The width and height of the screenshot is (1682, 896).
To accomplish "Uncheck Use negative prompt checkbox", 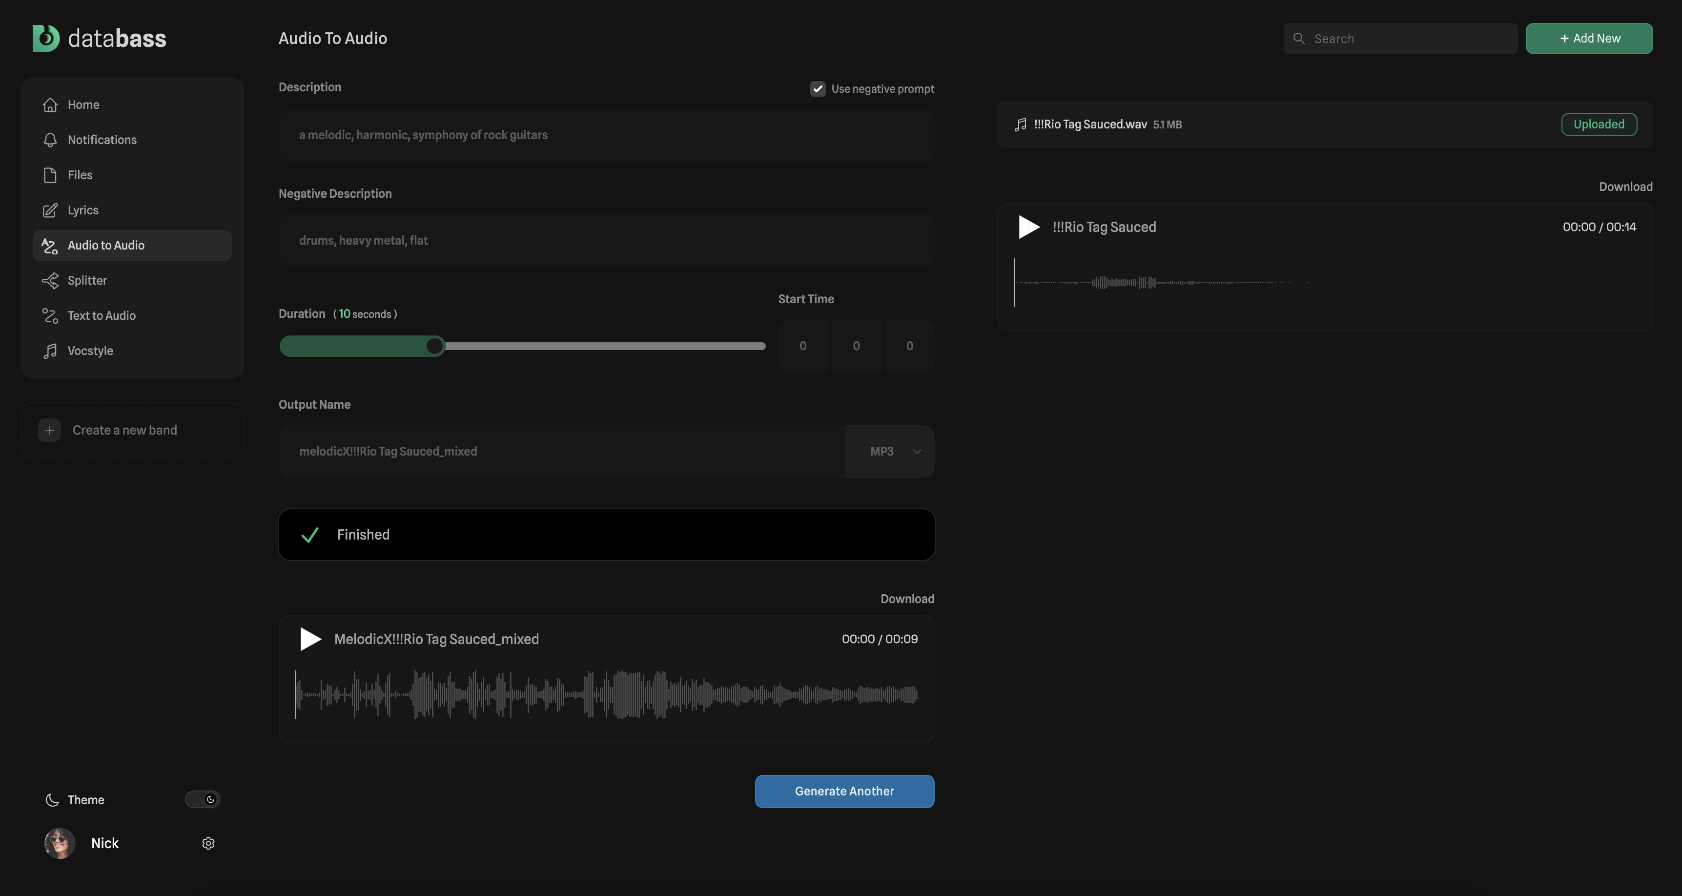I will tap(818, 89).
